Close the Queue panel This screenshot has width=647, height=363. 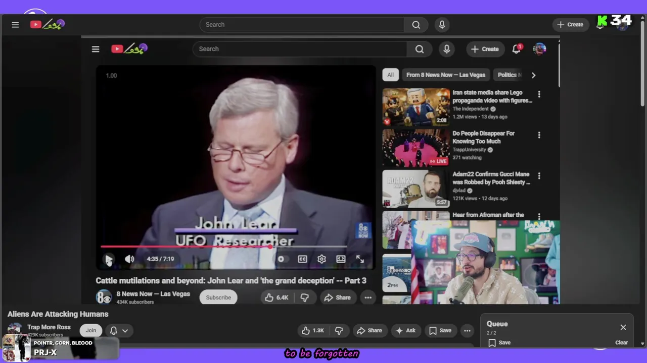click(623, 328)
